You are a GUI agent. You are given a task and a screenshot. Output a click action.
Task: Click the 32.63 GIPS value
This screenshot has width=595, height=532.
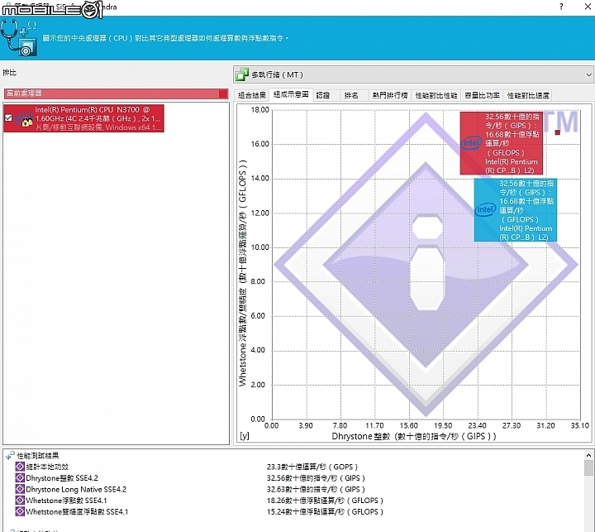tap(316, 489)
